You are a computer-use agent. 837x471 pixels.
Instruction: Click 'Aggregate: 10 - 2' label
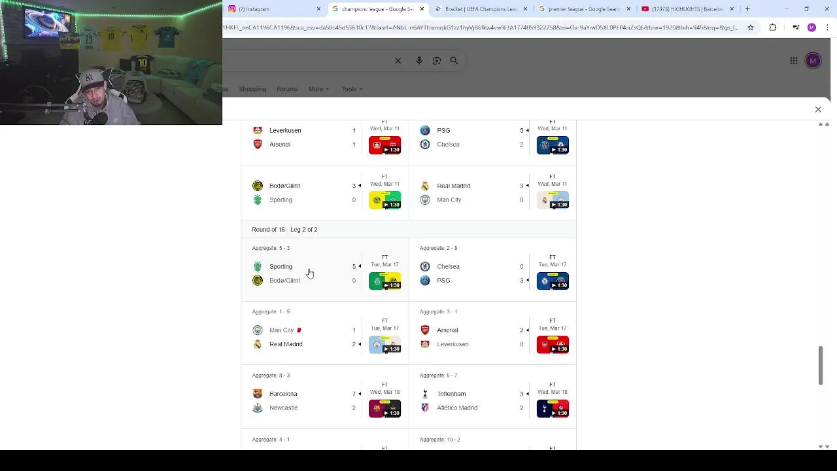pos(440,440)
